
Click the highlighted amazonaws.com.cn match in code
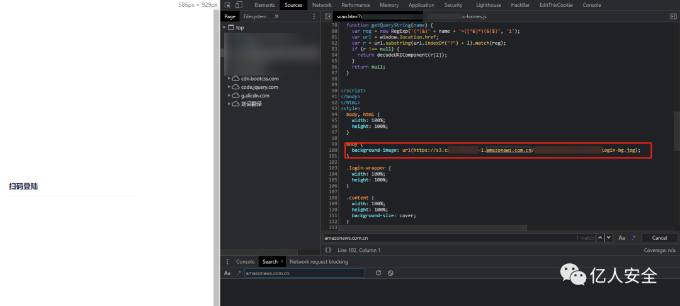[x=509, y=150]
